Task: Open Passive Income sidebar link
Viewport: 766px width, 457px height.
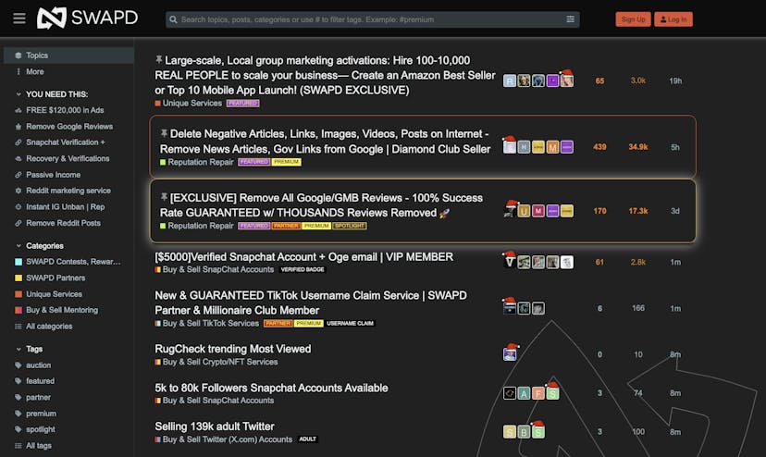Action: click(53, 175)
